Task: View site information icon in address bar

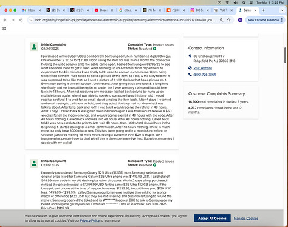Action: [x=31, y=20]
